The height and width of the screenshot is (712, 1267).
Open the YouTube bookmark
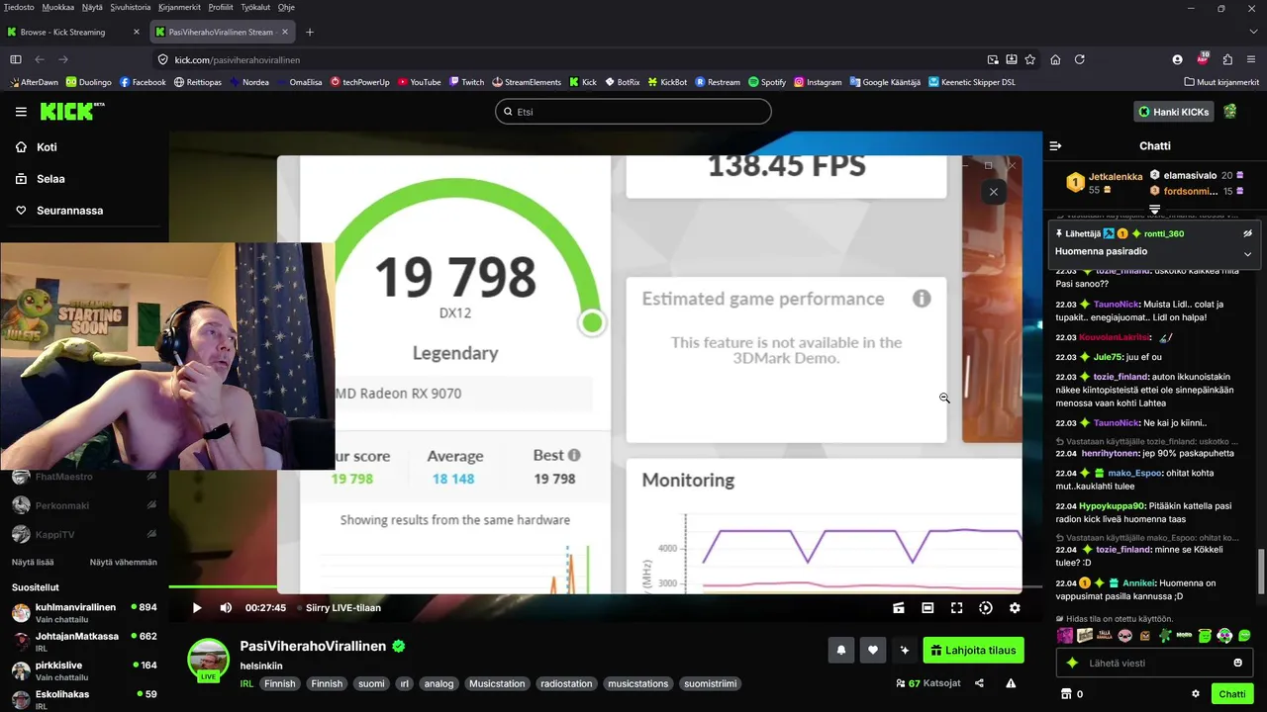[419, 82]
